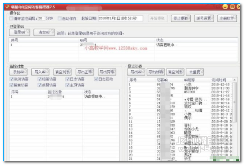The height and width of the screenshot is (165, 244).
Task: Toggle the 主页访客 checkbox
Action: [x=67, y=85]
